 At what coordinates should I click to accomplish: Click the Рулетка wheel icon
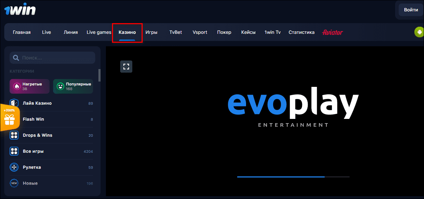(x=14, y=167)
